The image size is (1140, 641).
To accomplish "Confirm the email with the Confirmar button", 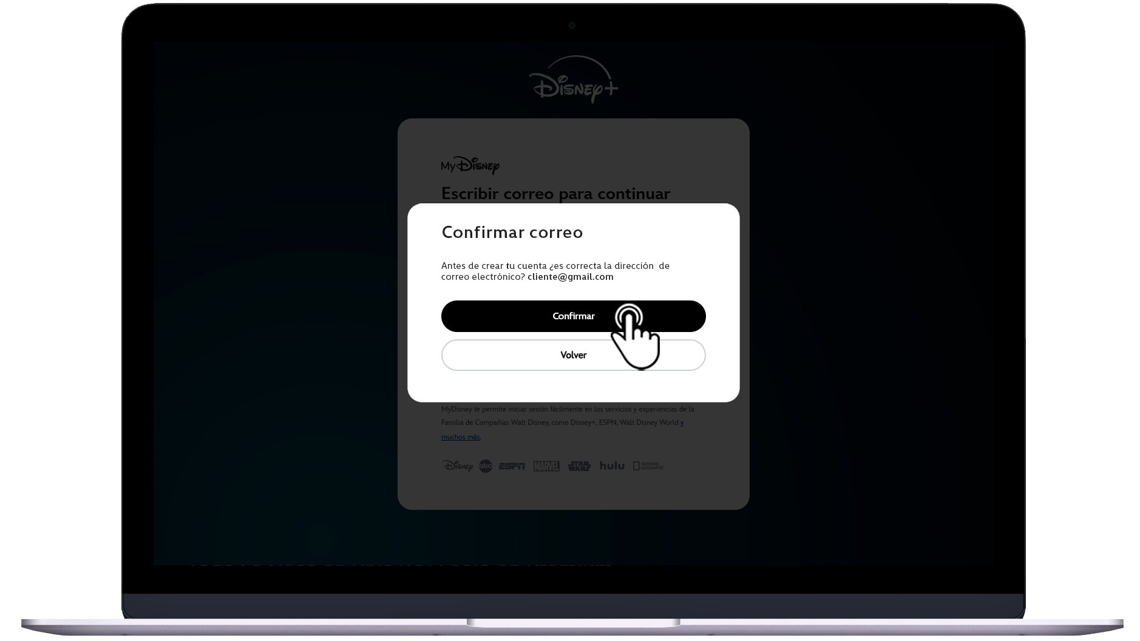I will (573, 316).
